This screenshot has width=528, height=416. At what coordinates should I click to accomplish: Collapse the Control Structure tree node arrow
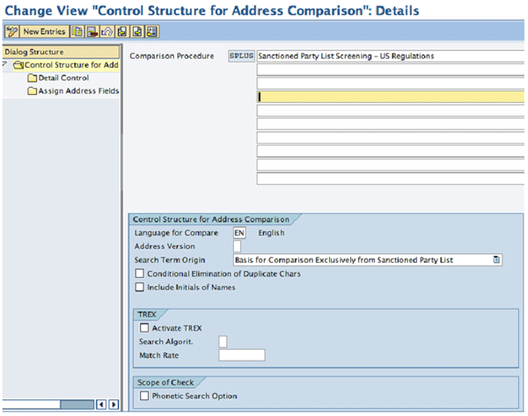pyautogui.click(x=6, y=64)
